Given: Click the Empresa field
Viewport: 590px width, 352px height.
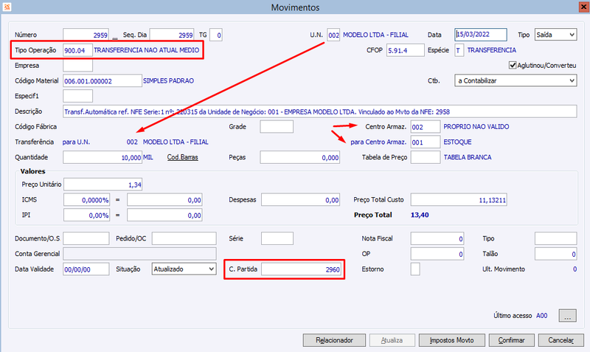Looking at the screenshot, I should tap(77, 66).
